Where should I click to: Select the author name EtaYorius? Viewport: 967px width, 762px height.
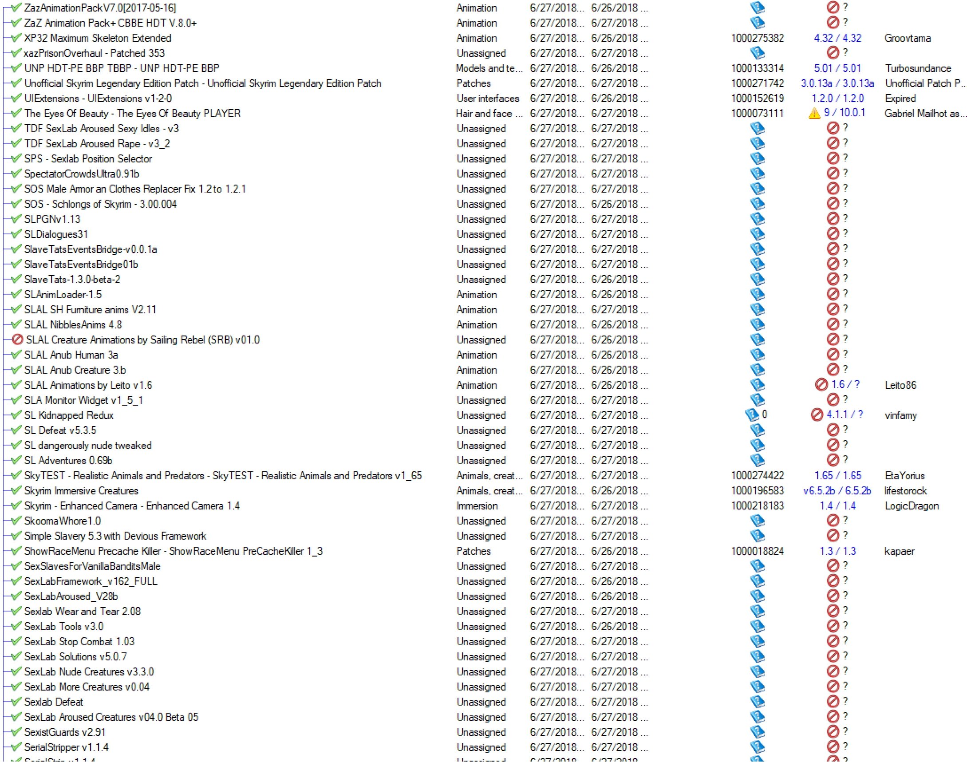(x=904, y=476)
